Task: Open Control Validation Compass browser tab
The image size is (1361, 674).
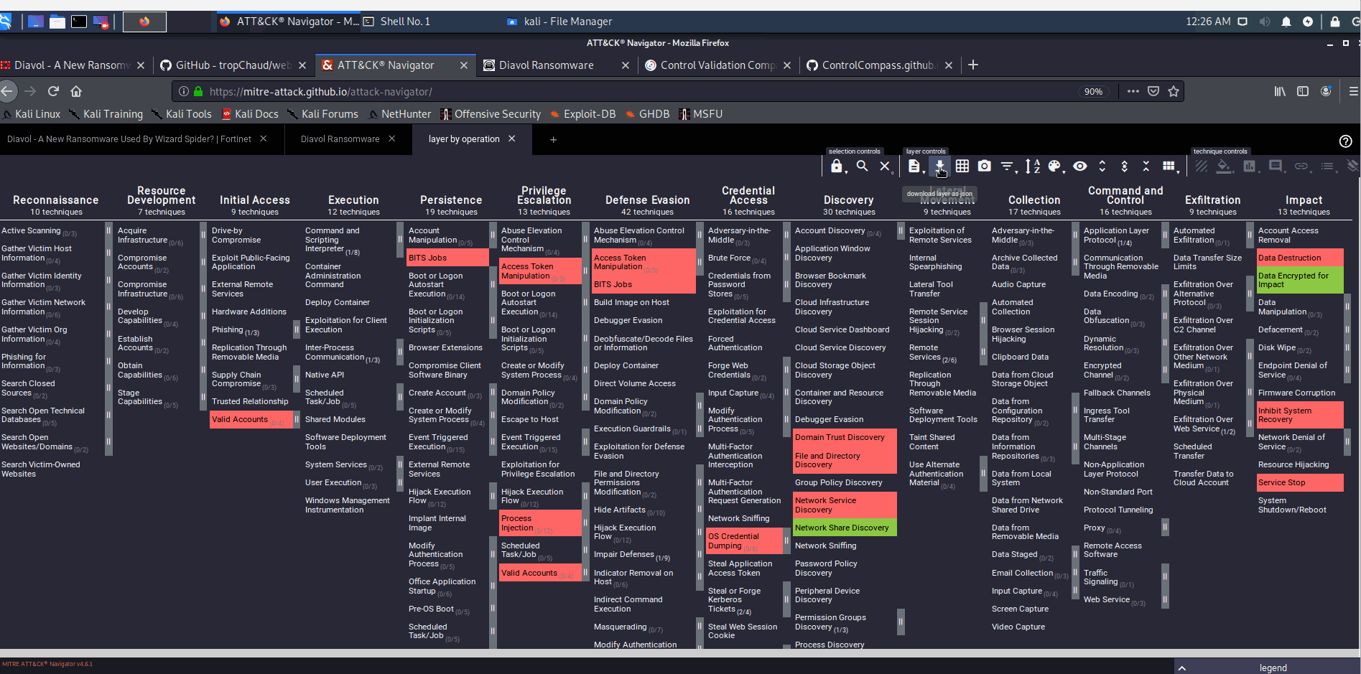Action: 718,65
